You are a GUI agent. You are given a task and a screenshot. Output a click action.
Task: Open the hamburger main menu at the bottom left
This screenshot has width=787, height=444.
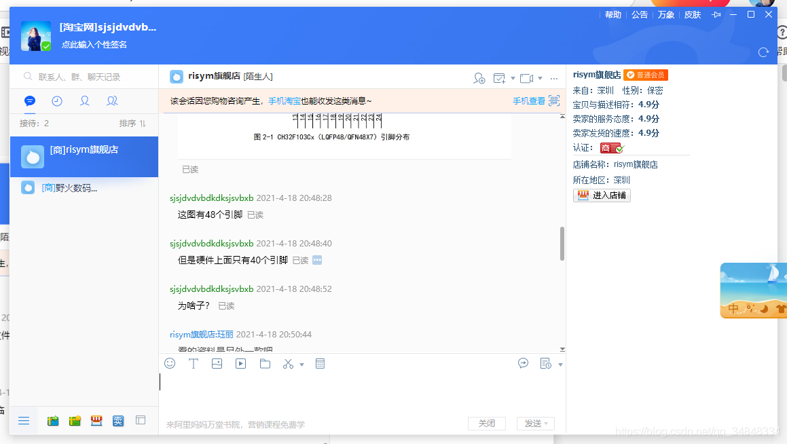pos(24,420)
